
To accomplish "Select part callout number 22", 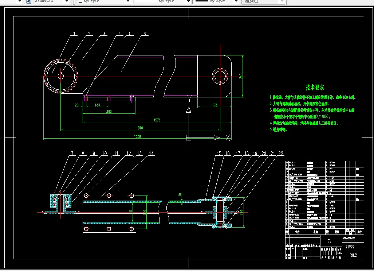I will tap(281, 154).
